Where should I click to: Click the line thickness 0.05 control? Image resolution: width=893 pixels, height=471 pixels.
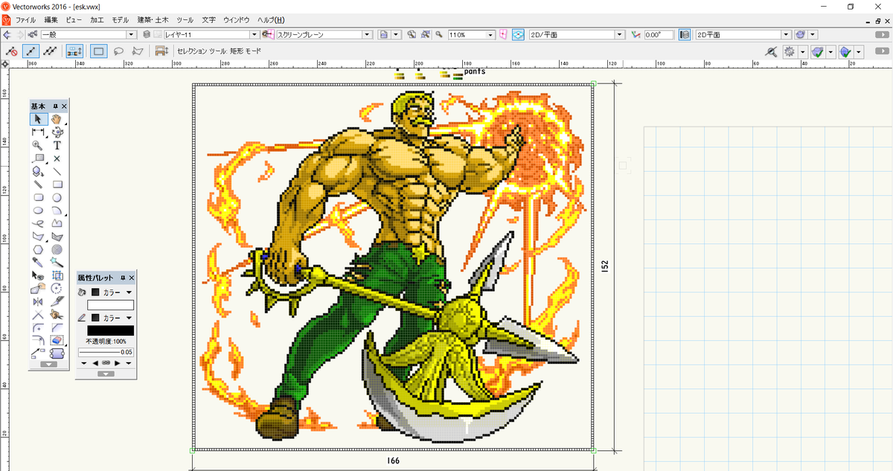pyautogui.click(x=106, y=352)
